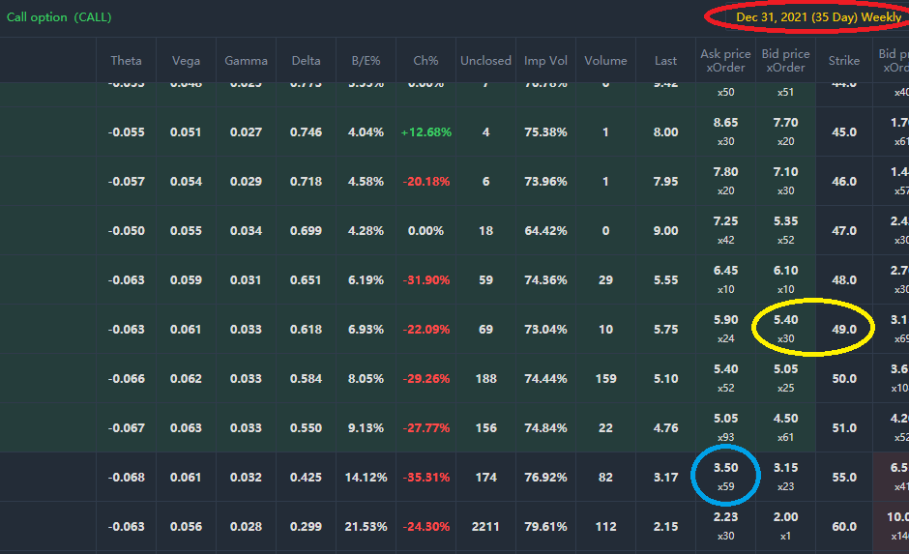Sort by Imp Vol column header
Screen dimensions: 909x554
coord(545,60)
